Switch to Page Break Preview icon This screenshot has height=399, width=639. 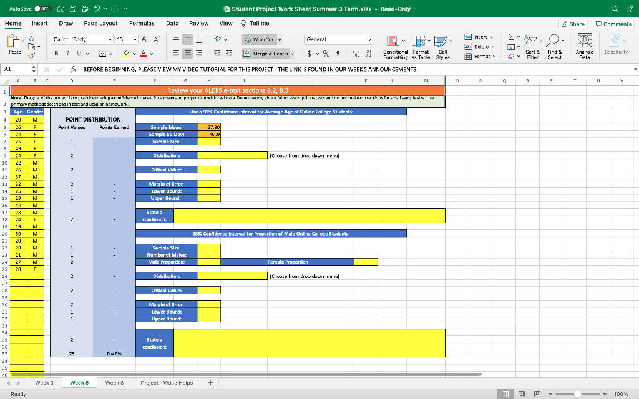click(537, 394)
